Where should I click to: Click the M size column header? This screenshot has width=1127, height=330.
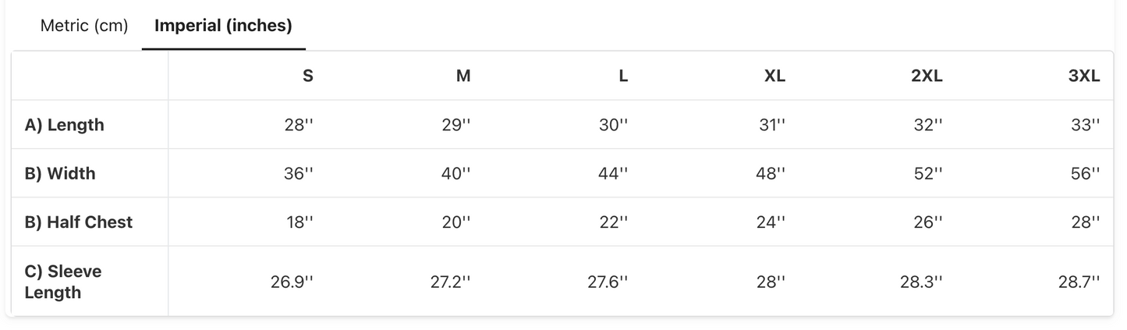coord(463,76)
